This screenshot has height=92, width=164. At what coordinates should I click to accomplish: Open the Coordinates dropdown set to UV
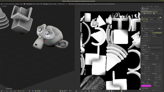point(155,45)
